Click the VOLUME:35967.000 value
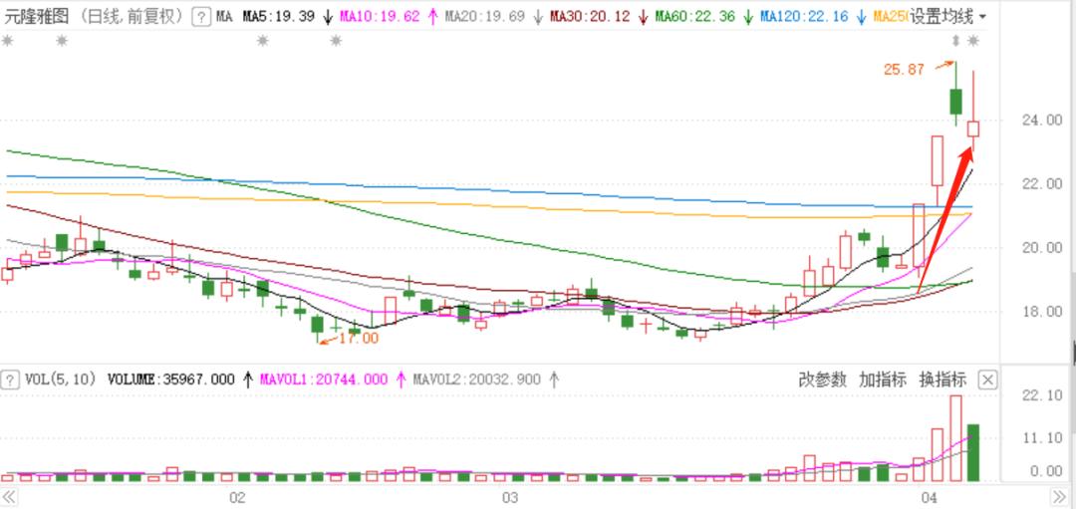Image resolution: width=1076 pixels, height=509 pixels. 171,380
